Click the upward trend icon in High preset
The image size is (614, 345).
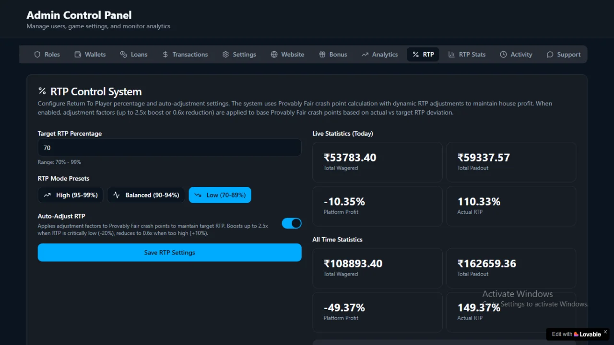[x=47, y=195]
